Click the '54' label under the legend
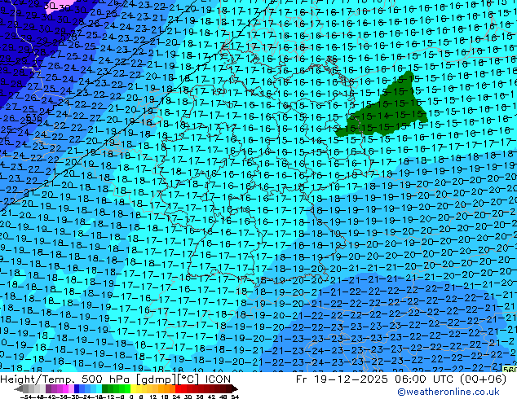Screen dimensions: 517x399 [234, 397]
